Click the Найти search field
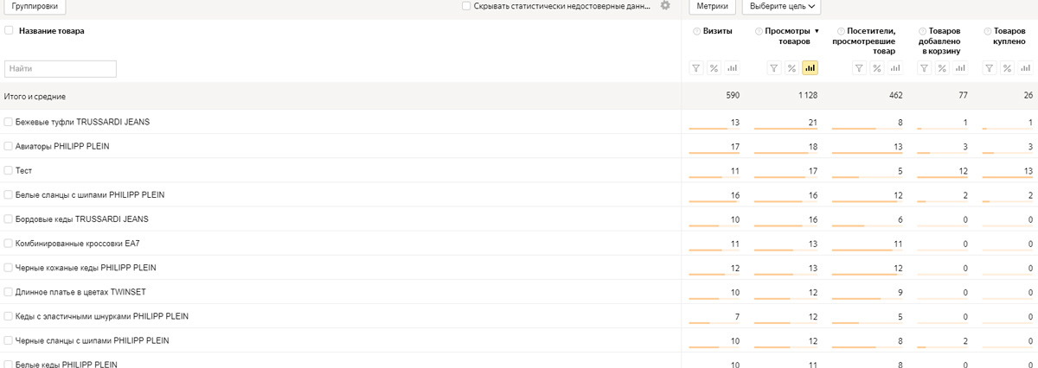 61,68
